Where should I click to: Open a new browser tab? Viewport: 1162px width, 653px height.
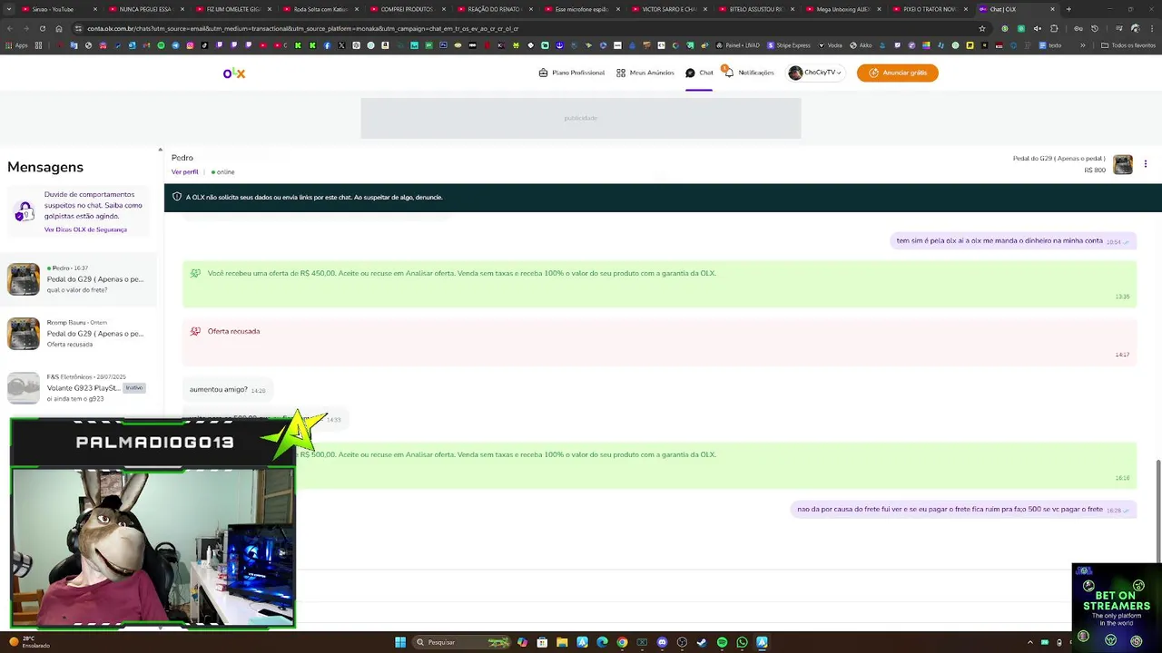(1068, 9)
